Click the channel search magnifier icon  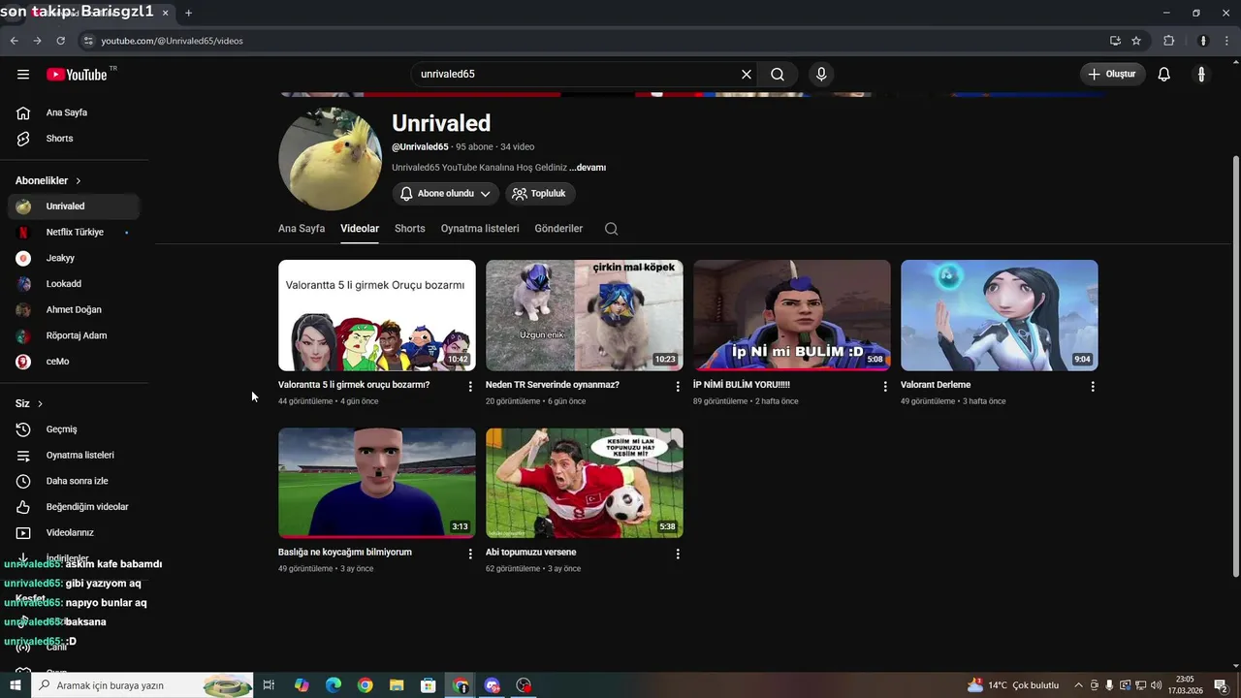(x=611, y=229)
